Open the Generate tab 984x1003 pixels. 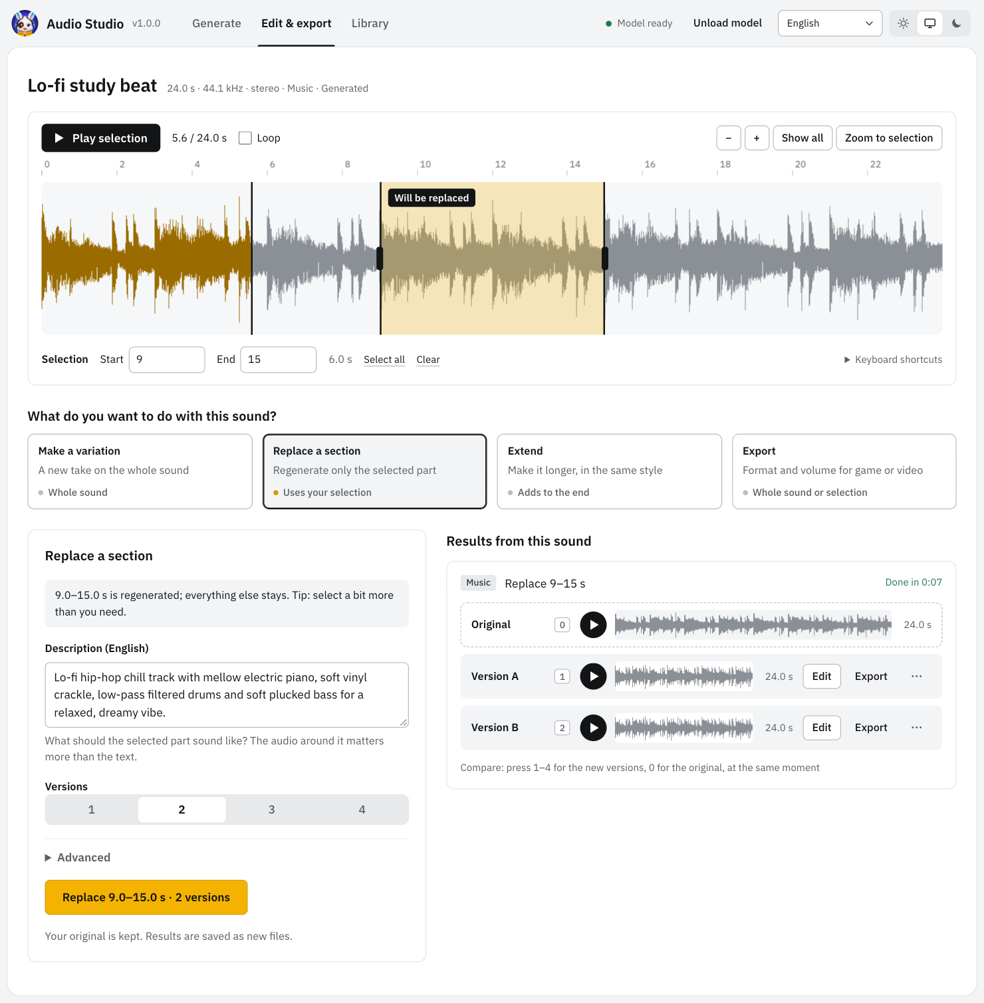point(217,23)
